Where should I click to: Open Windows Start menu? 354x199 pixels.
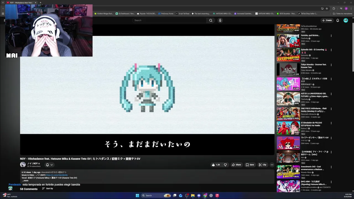pyautogui.click(x=137, y=195)
